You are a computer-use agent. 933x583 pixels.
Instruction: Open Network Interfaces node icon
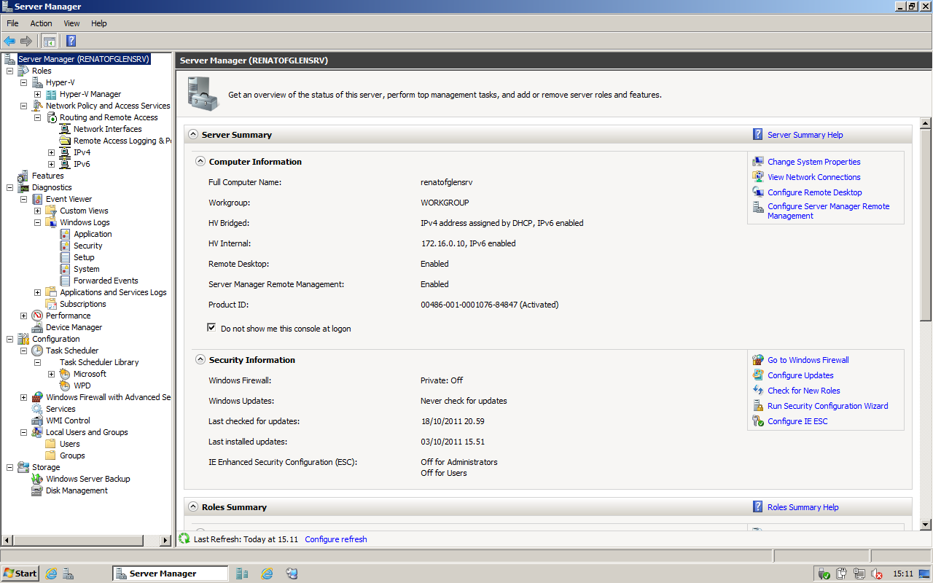(x=65, y=129)
